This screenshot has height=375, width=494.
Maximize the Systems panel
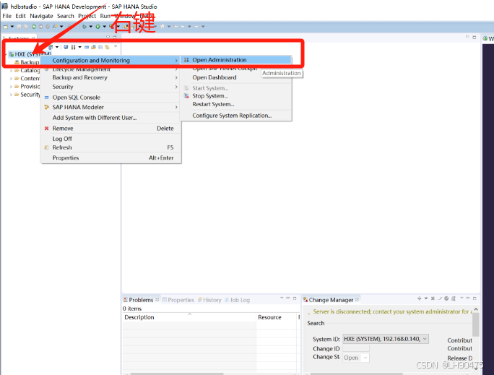point(115,37)
